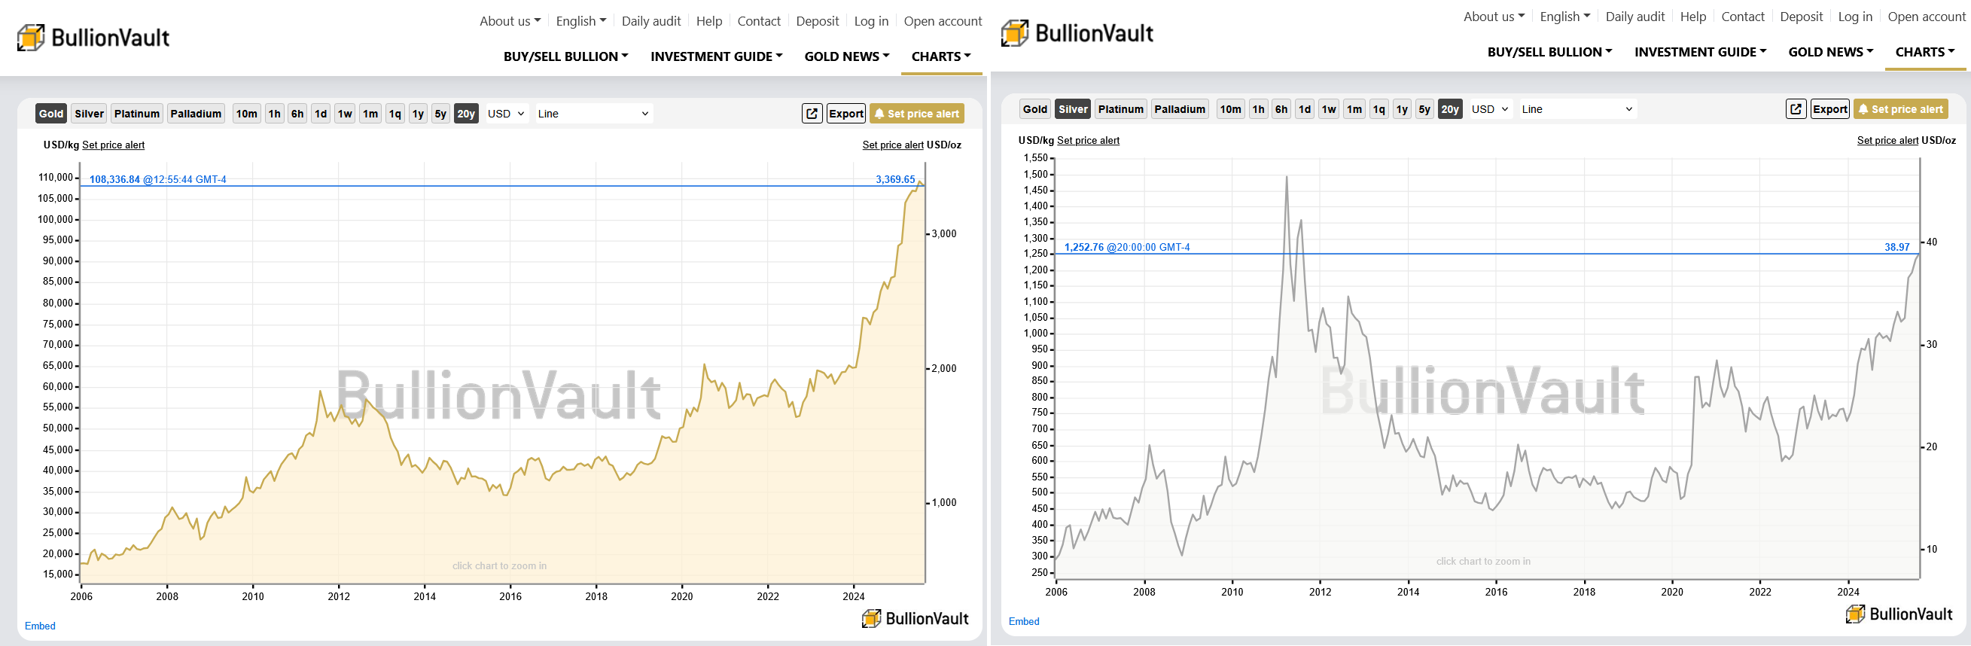Set left chart range to 1m
Image resolution: width=1971 pixels, height=646 pixels.
coord(370,113)
